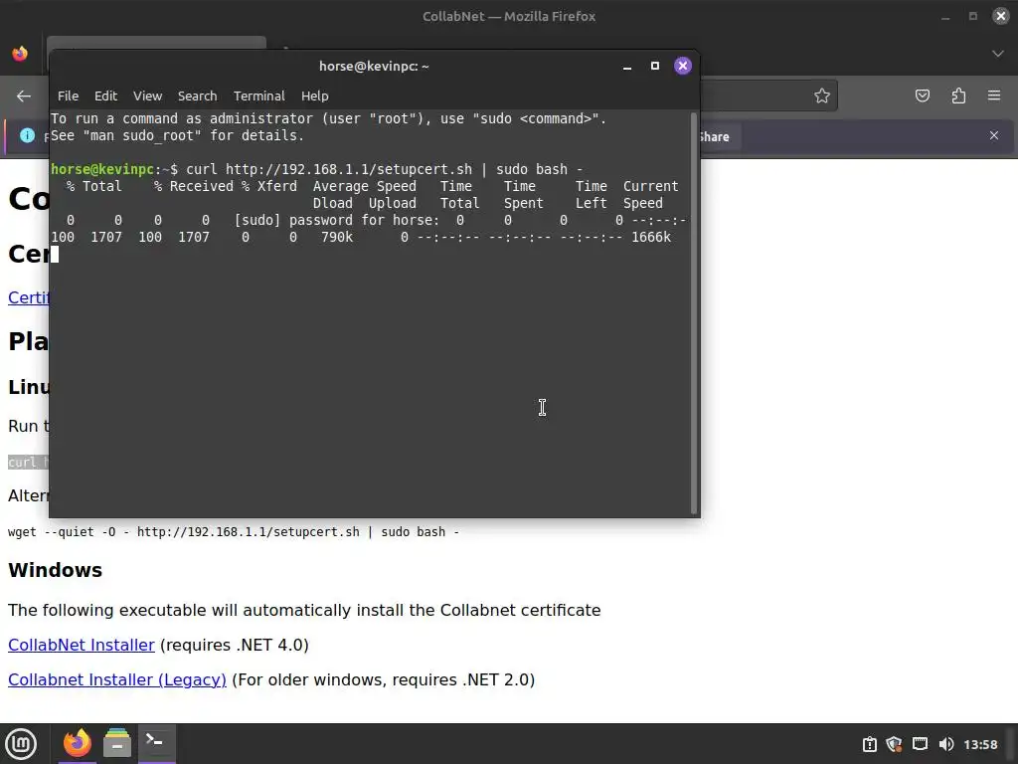The height and width of the screenshot is (764, 1018).
Task: Click the Firefox logo icon in the tab bar
Action: [x=20, y=54]
